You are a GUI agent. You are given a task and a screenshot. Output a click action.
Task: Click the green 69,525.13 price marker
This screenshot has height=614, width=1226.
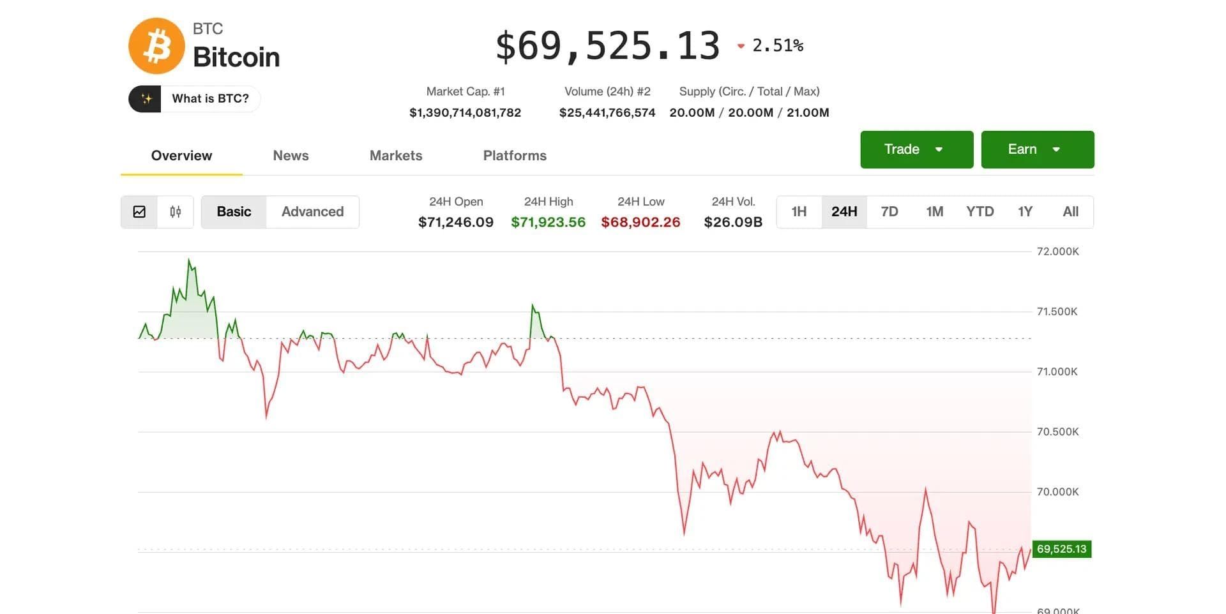coord(1061,549)
